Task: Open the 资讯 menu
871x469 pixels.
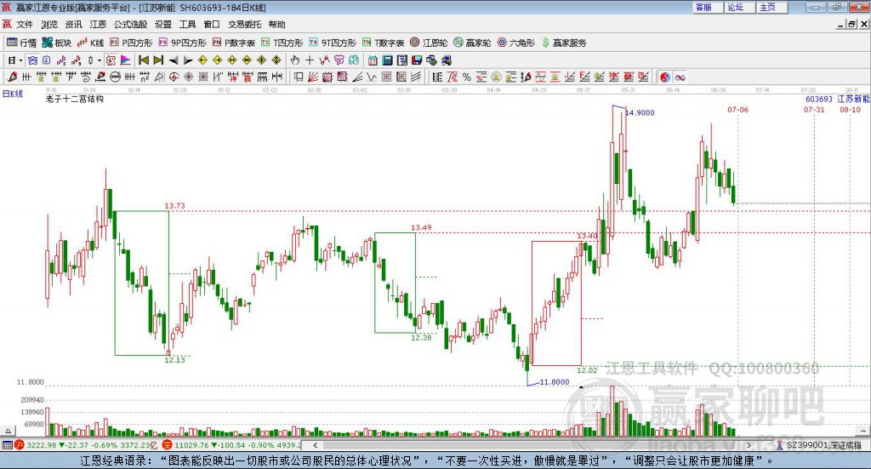Action: pyautogui.click(x=73, y=25)
